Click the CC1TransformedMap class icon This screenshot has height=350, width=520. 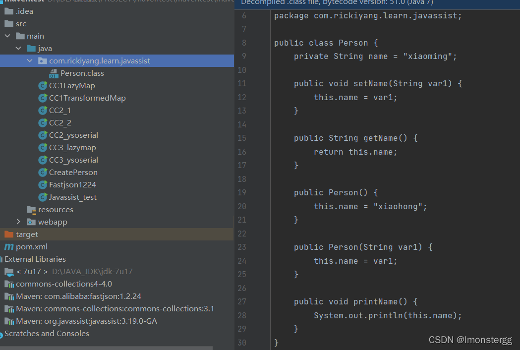coord(43,98)
